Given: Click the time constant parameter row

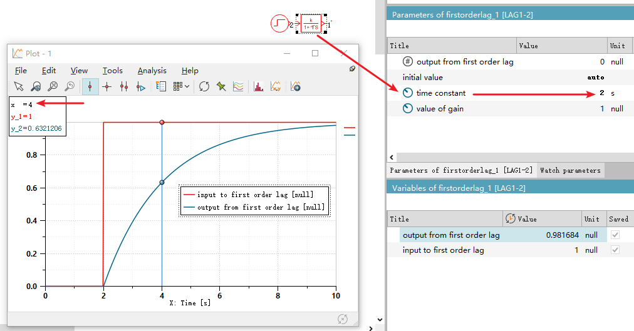Looking at the screenshot, I should (441, 93).
